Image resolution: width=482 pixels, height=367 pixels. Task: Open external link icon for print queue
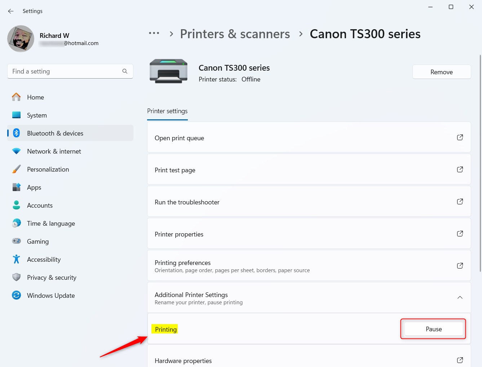tap(460, 137)
